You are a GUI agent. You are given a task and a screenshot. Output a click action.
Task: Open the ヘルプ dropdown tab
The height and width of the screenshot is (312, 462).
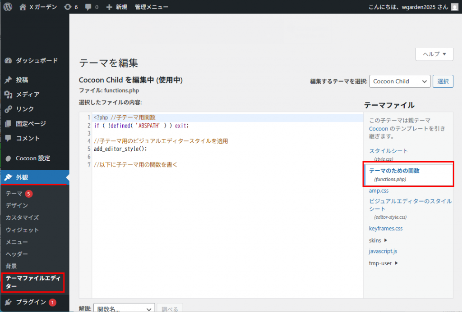click(x=434, y=54)
